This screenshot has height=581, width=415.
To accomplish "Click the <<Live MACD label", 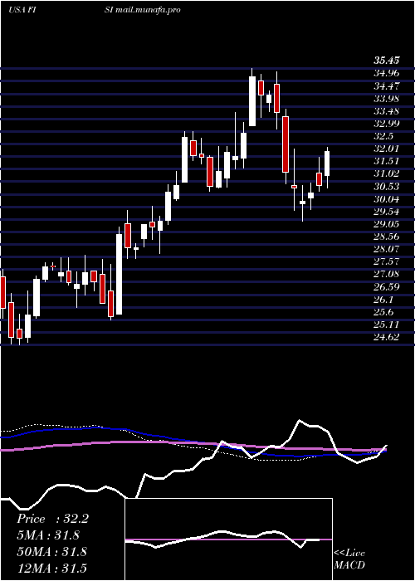I will tap(349, 559).
